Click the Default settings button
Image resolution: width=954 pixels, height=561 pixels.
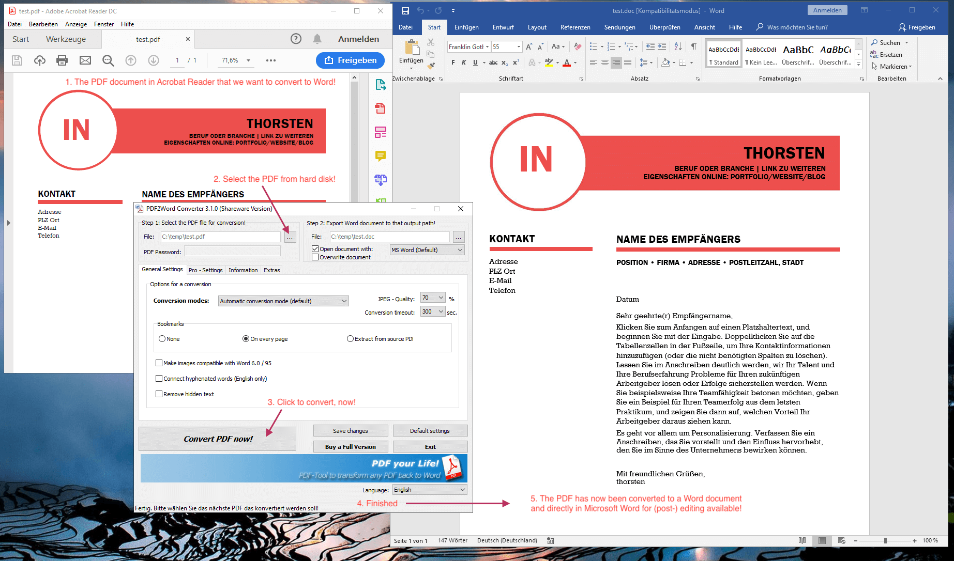pos(430,431)
